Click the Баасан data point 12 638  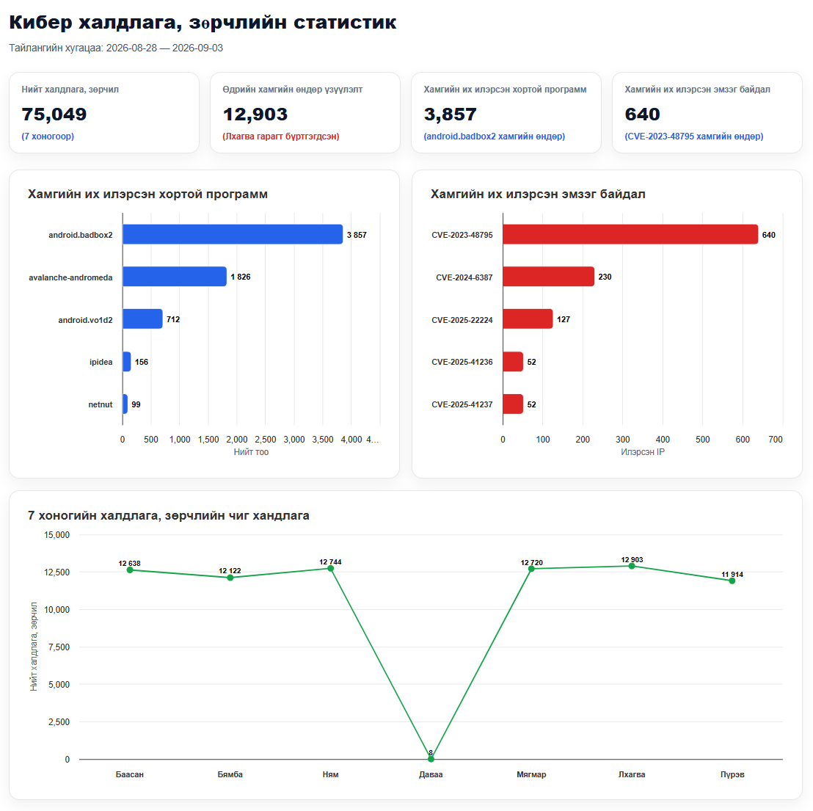(x=130, y=570)
